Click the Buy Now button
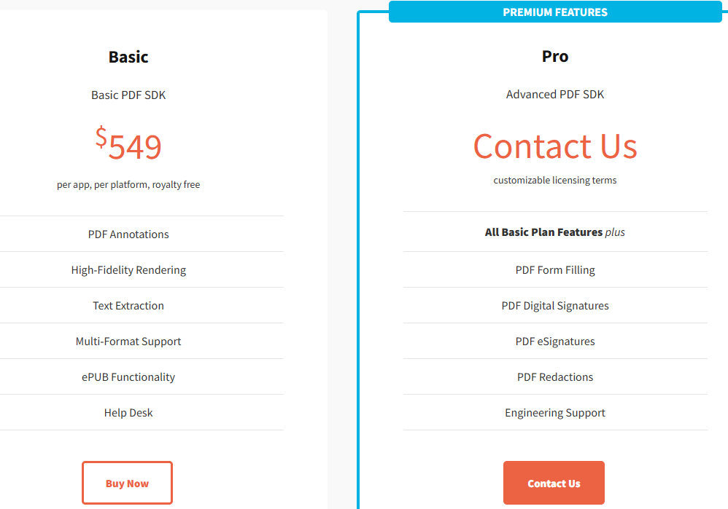The image size is (728, 509). pyautogui.click(x=127, y=483)
